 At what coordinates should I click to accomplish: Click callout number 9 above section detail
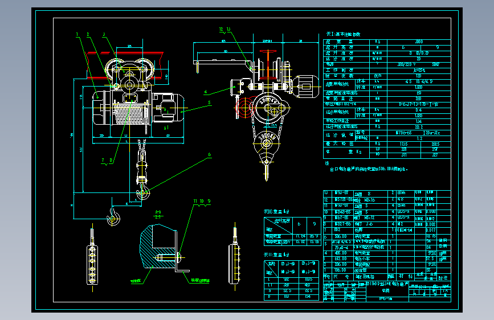click(209, 201)
